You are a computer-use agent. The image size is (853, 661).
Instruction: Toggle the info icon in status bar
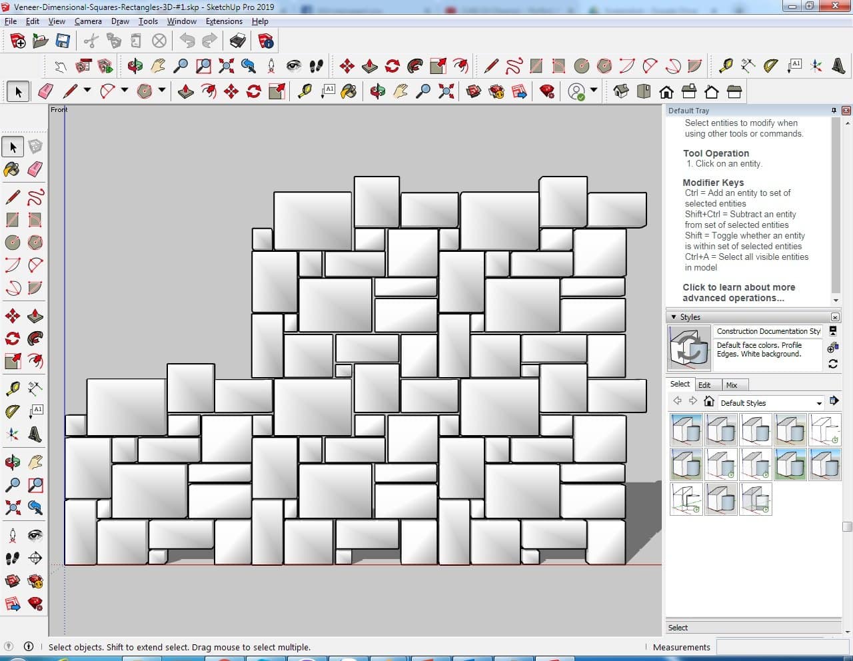(x=29, y=646)
